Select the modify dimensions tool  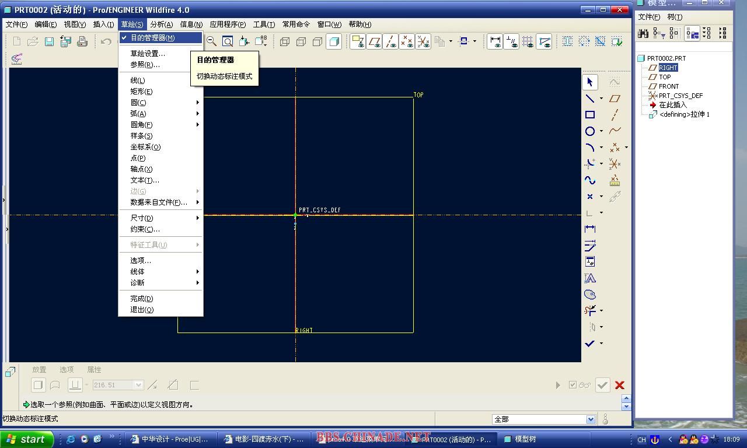[x=590, y=246]
